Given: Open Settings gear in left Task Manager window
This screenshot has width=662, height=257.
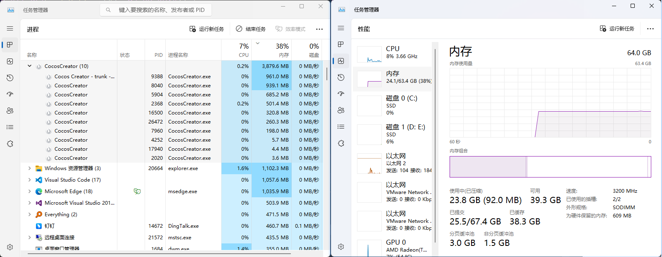Looking at the screenshot, I should click(10, 247).
